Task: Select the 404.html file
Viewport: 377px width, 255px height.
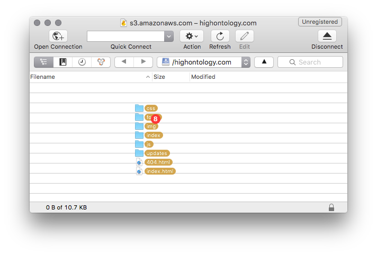Action: 159,162
